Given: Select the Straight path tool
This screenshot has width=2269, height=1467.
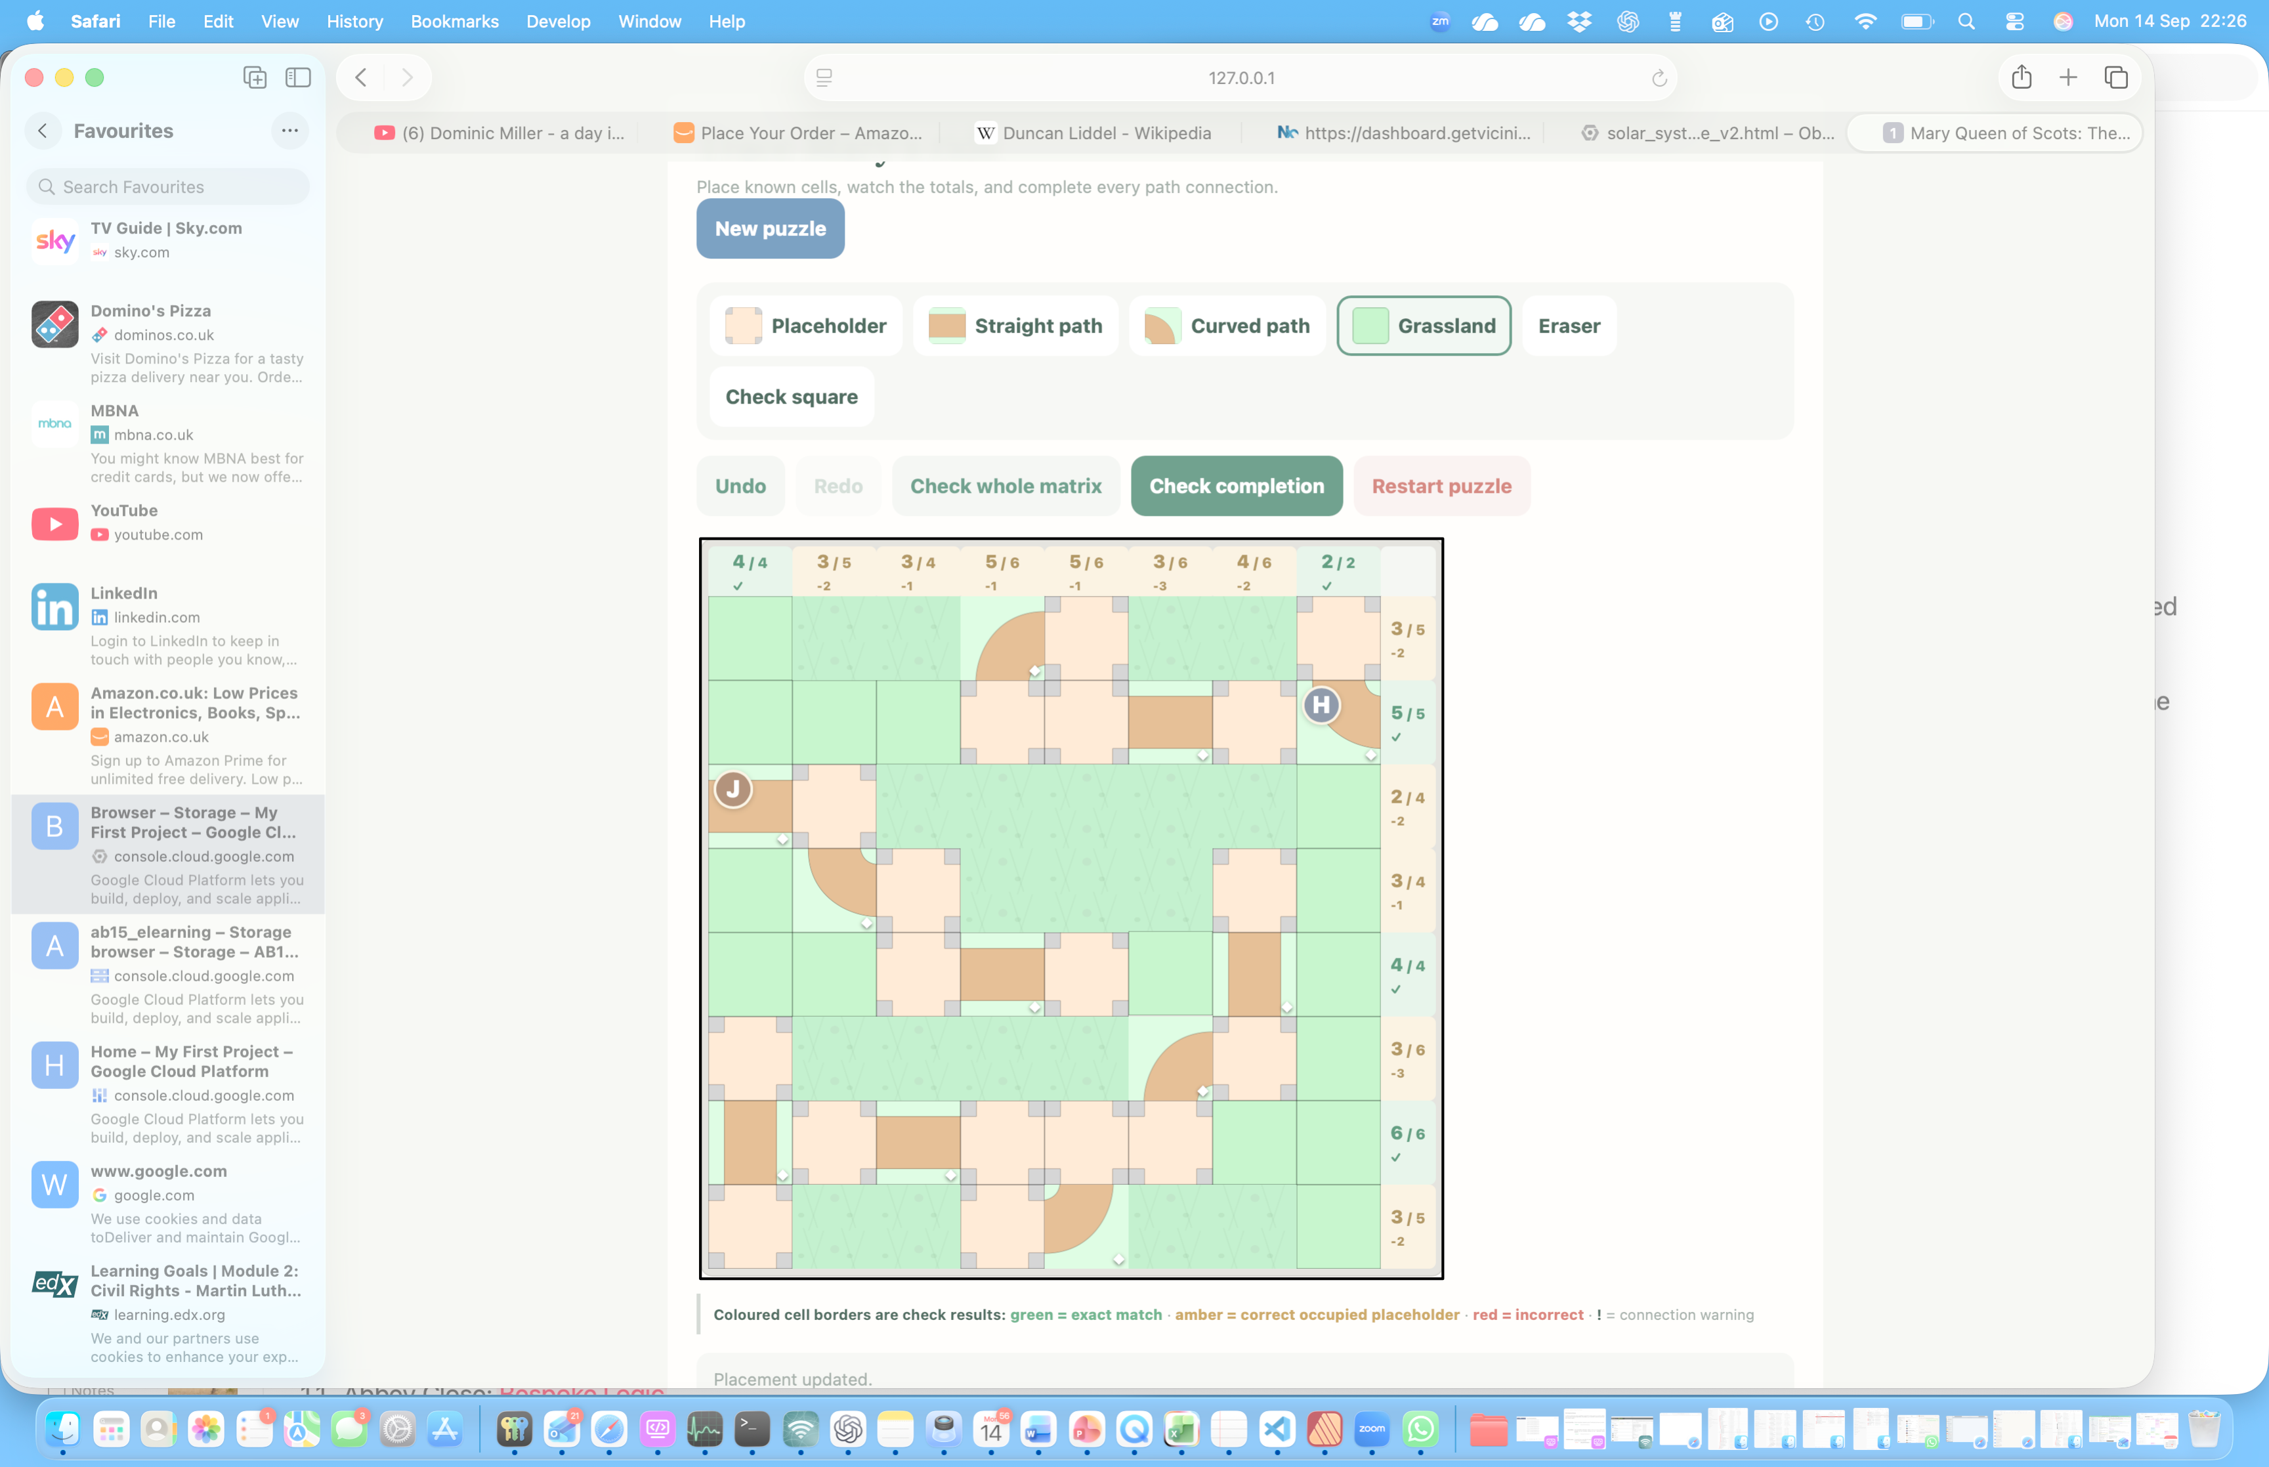Looking at the screenshot, I should [x=1015, y=326].
